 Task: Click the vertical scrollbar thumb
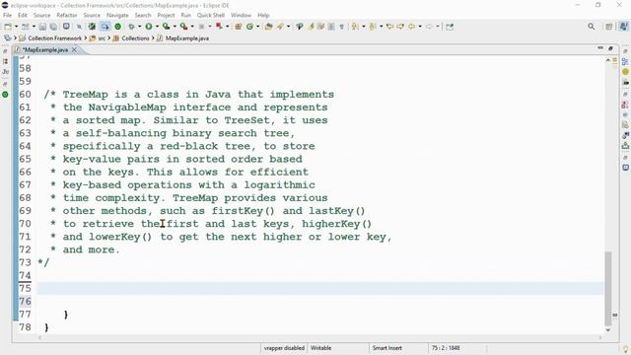point(608,289)
